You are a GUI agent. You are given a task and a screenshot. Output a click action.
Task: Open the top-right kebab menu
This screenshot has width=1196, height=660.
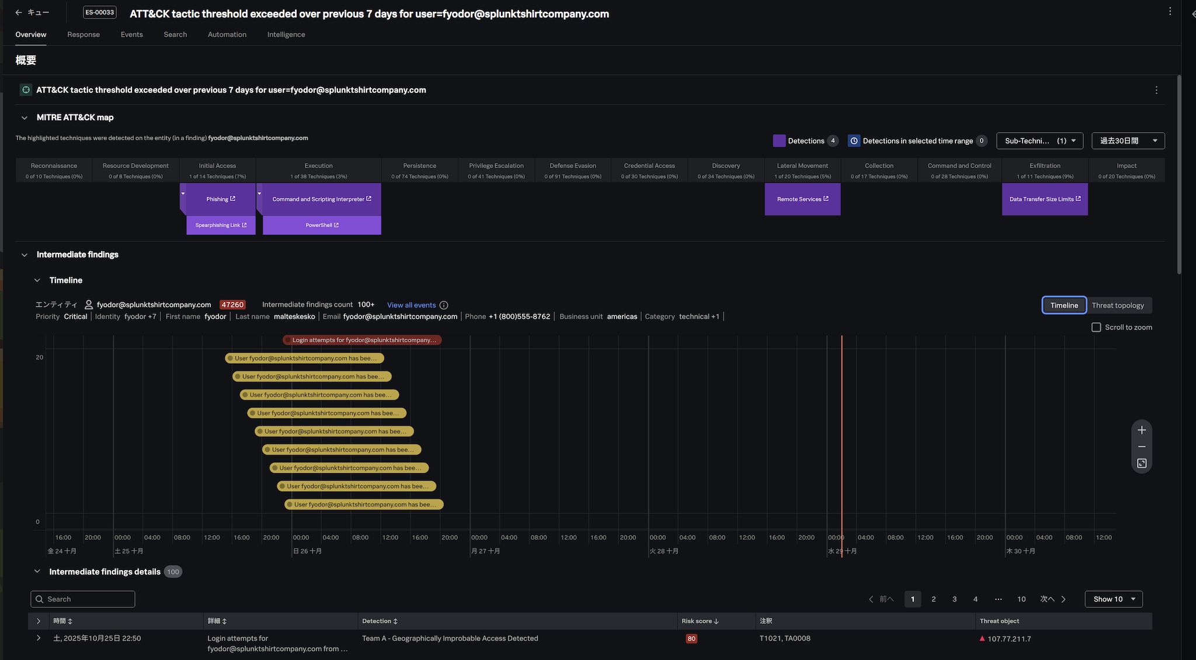pos(1170,12)
